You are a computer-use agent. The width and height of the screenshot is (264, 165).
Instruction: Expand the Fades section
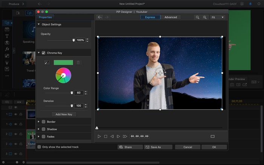[38, 136]
